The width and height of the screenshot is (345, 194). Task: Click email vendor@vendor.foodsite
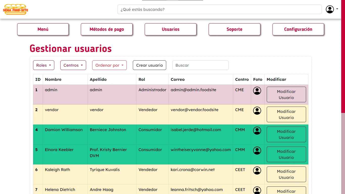(194, 110)
